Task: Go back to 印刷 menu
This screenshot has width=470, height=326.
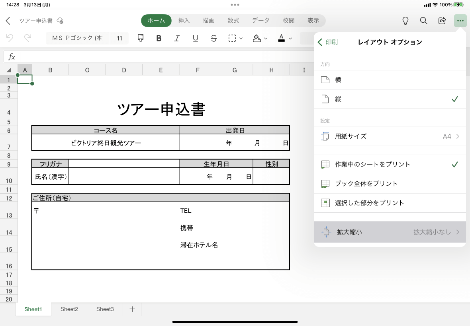Action: click(x=328, y=42)
